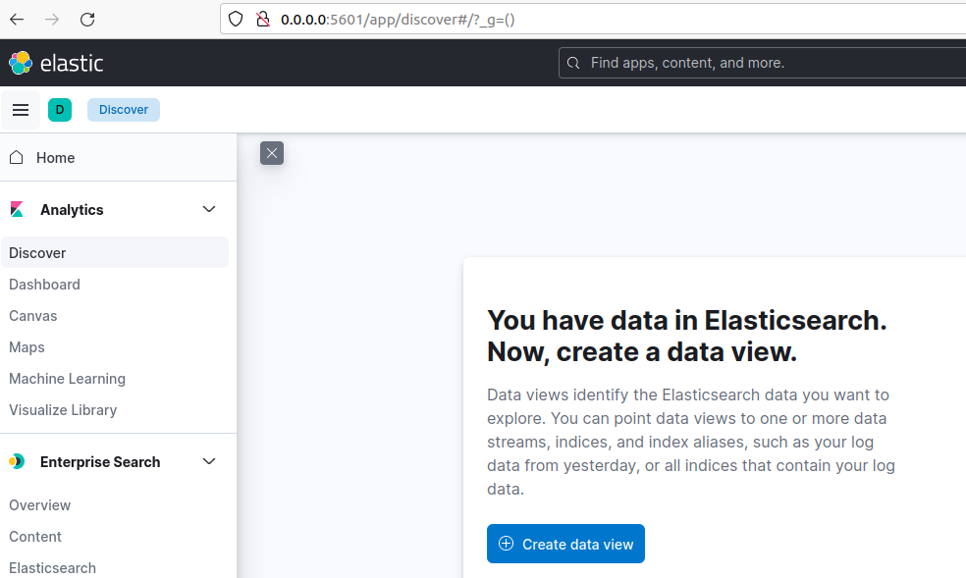Click the browser address bar URL
966x578 pixels.
[x=398, y=19]
